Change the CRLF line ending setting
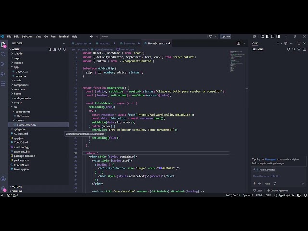This screenshot has height=231, width=308. pyautogui.click(x=269, y=195)
